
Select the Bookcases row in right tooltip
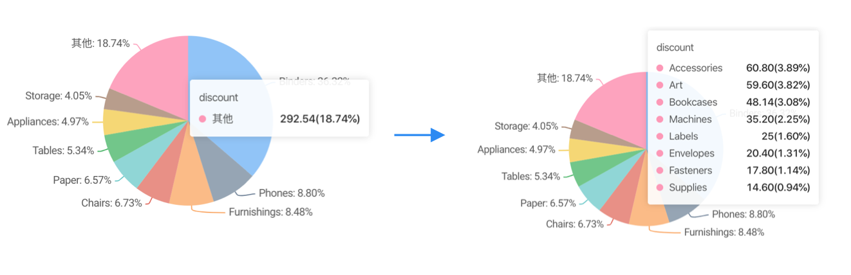point(733,102)
